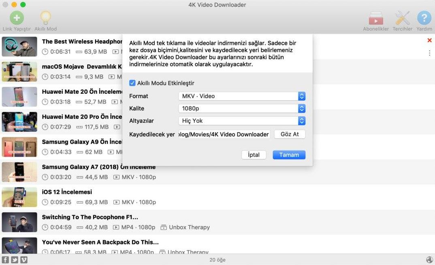
Task: Click title 'Switching To The Pocophone F1...'
Action: tap(90, 217)
